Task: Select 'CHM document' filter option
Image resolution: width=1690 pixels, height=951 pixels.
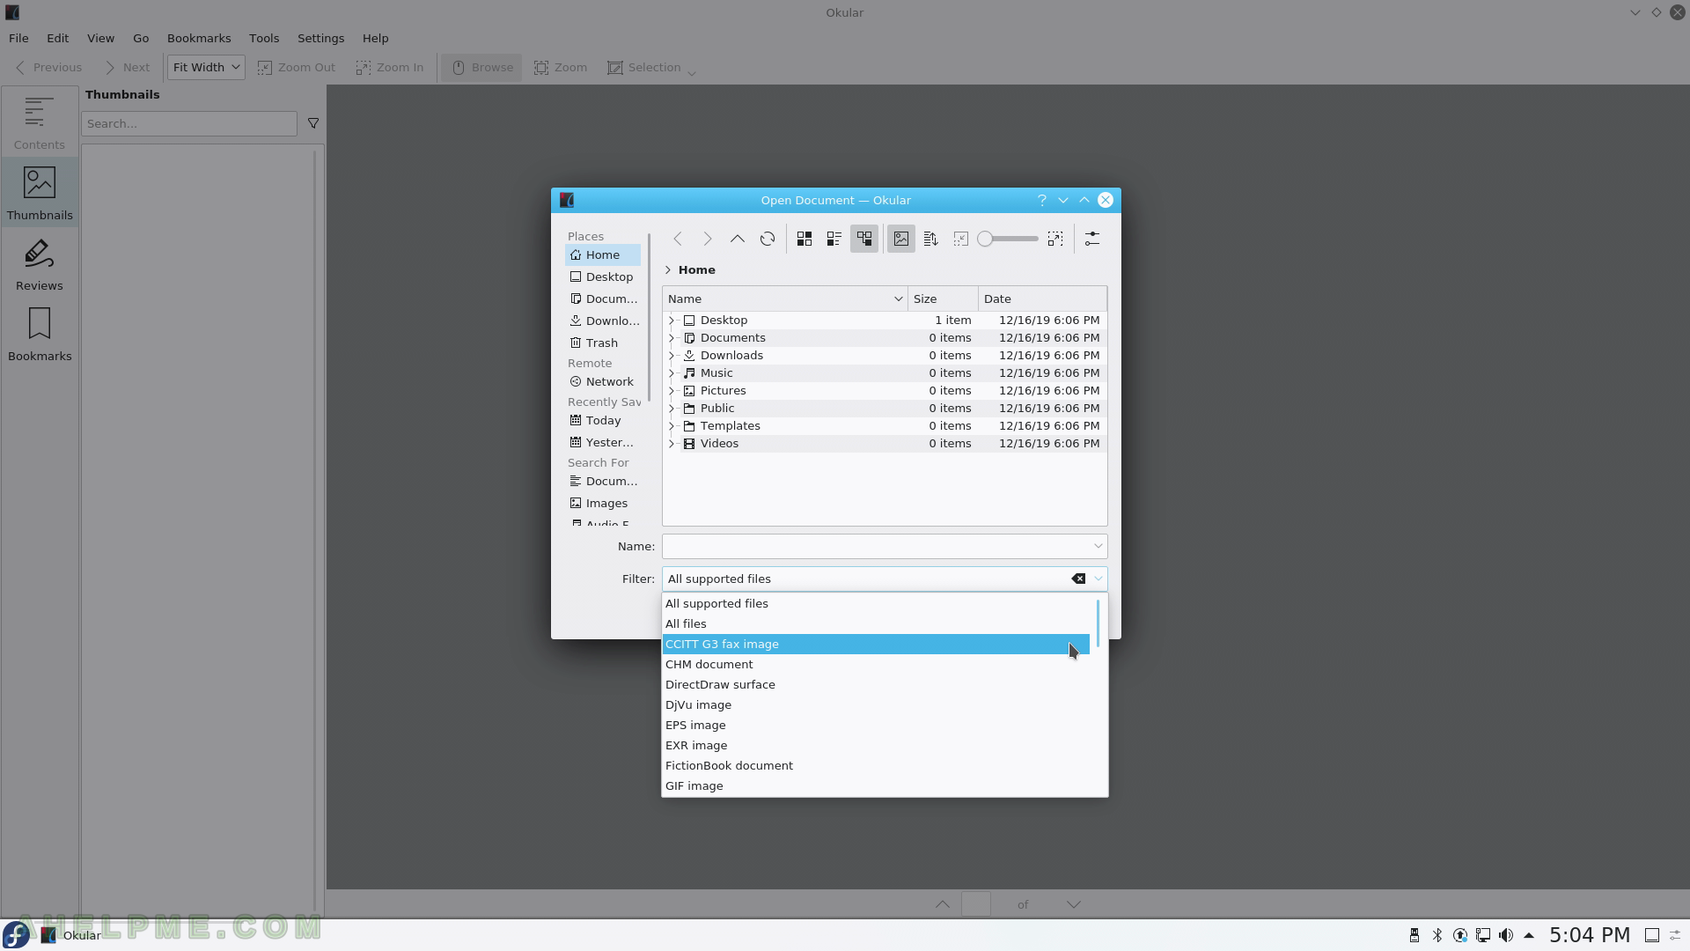Action: coord(876,664)
